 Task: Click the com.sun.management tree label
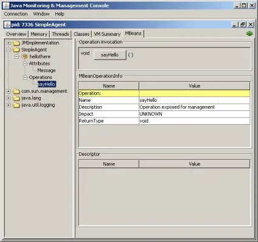pyautogui.click(x=44, y=91)
